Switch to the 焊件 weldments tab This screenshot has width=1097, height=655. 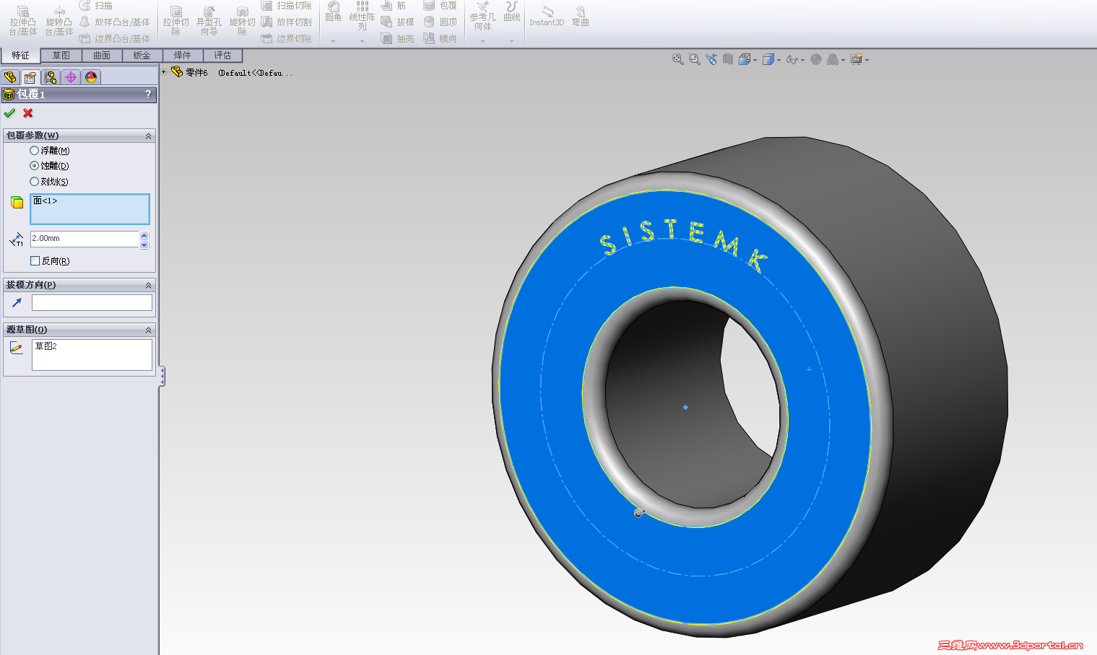tap(183, 56)
